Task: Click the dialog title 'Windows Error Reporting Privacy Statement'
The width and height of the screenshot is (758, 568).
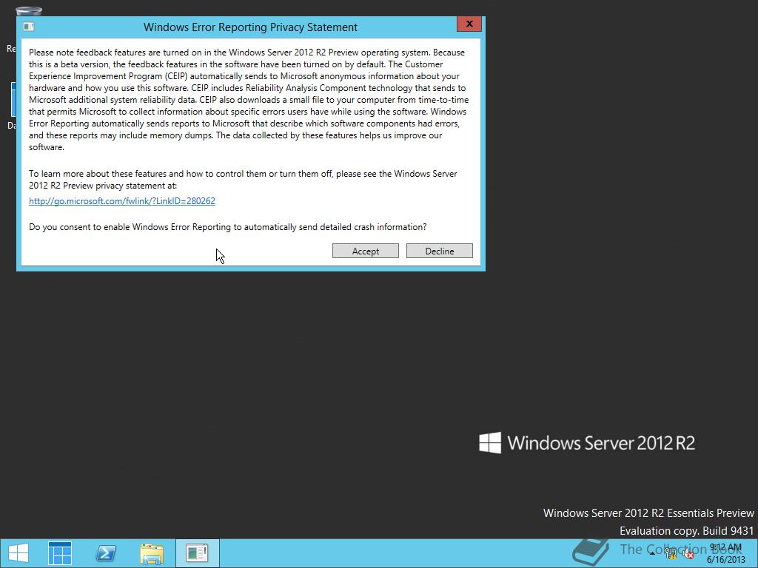Action: point(250,27)
